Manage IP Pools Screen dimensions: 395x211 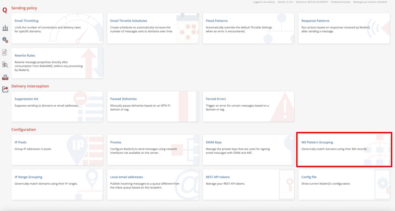20,142
